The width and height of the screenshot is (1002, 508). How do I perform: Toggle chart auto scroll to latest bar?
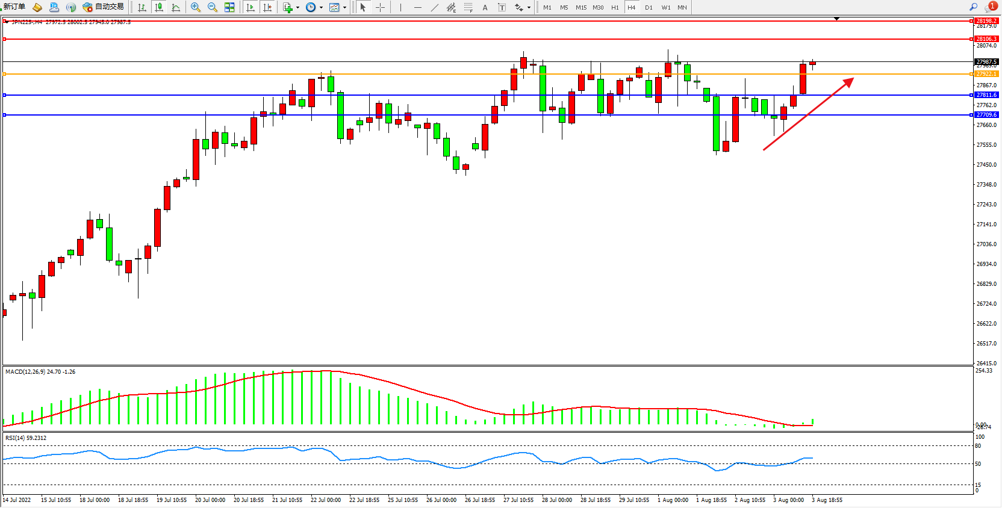point(250,7)
